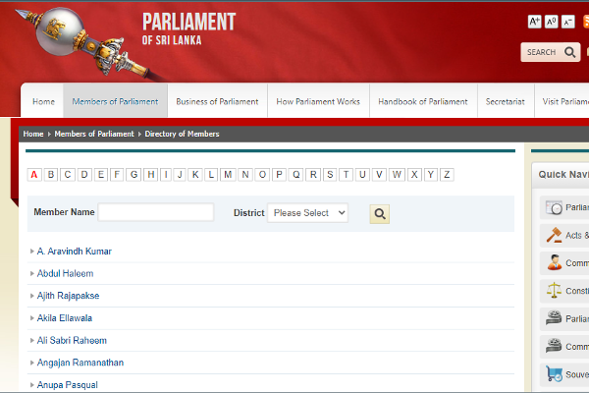Open Abdul Haleem profile
Viewport: 589px width, 393px height.
65,273
